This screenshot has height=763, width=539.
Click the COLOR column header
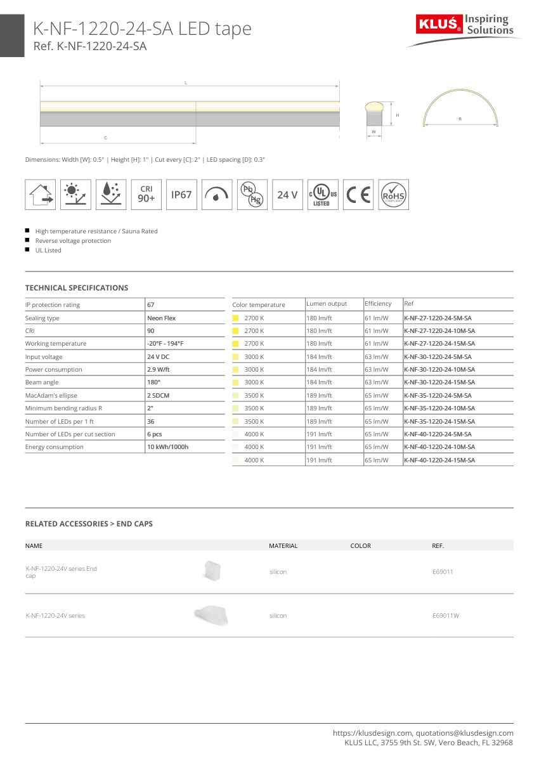tap(361, 546)
